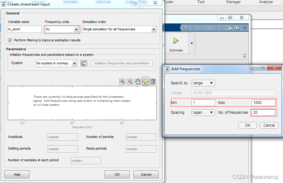Click the partially visible Coder tab
Screen dimensions: 283x183
point(169,2)
